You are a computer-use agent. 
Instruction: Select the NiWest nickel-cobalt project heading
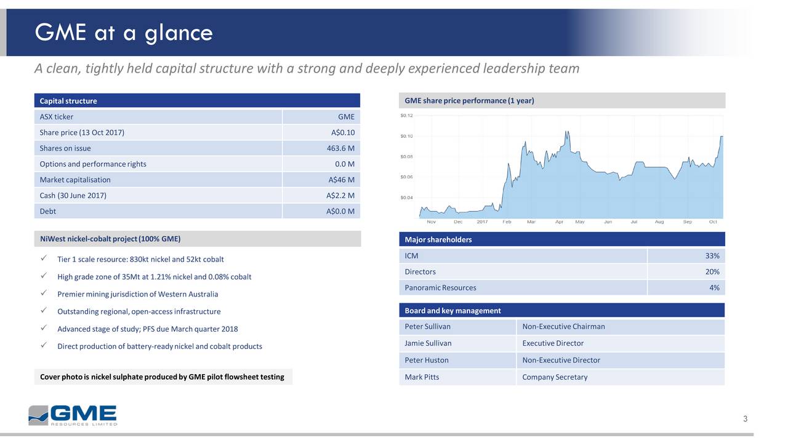point(196,239)
